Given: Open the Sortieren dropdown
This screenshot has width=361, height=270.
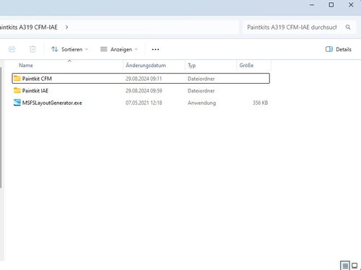Looking at the screenshot, I should pos(69,49).
